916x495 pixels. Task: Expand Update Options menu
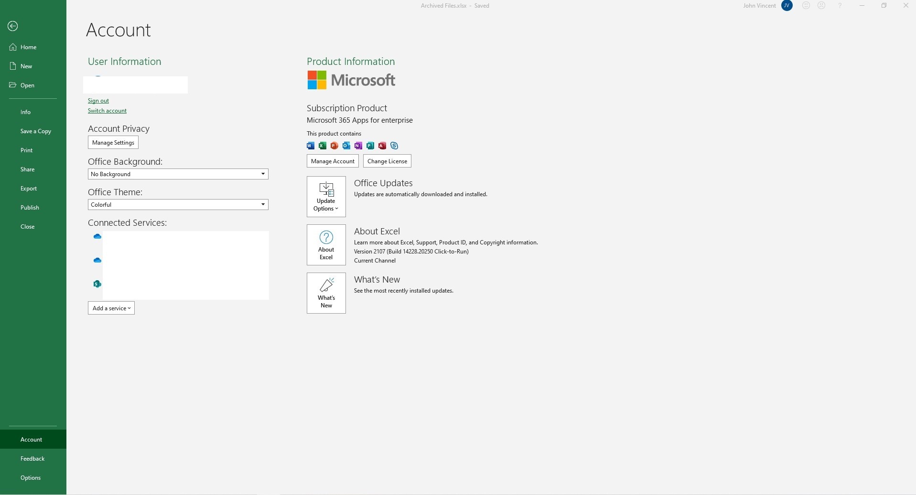[x=326, y=197]
